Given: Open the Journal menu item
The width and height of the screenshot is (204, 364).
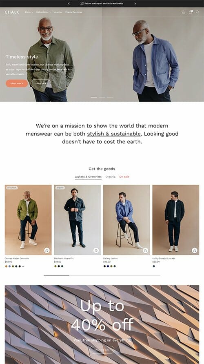Looking at the screenshot, I should click(58, 12).
